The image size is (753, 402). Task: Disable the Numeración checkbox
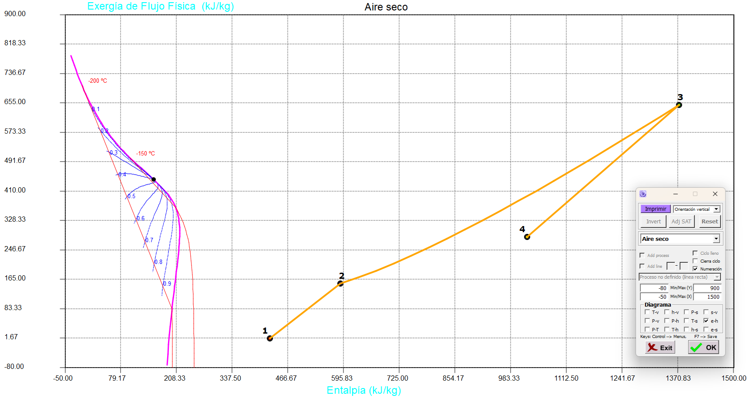coord(695,269)
